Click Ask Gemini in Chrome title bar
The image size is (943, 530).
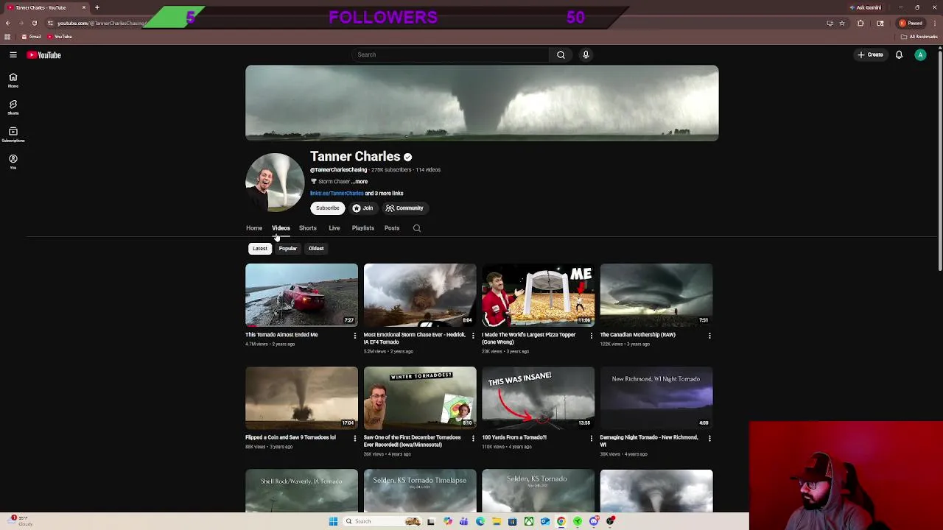coord(865,7)
